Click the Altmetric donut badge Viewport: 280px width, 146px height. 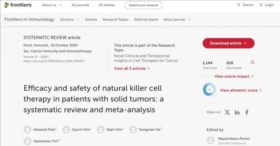coord(209,90)
